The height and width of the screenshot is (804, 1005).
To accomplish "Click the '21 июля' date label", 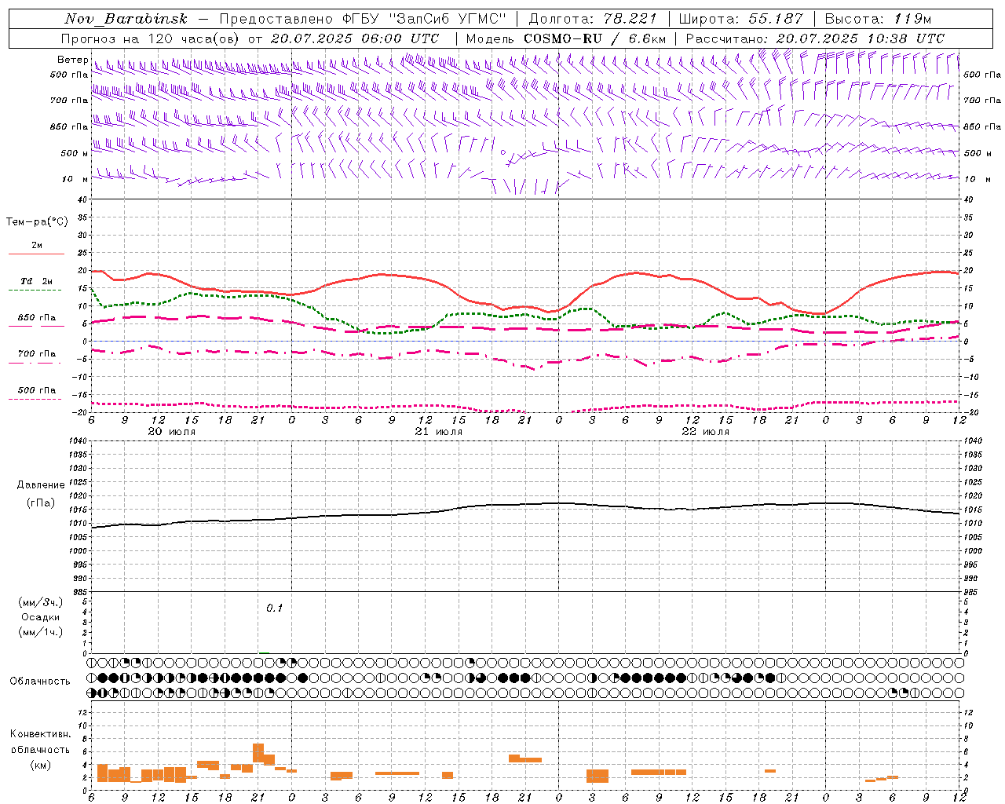I will point(439,432).
